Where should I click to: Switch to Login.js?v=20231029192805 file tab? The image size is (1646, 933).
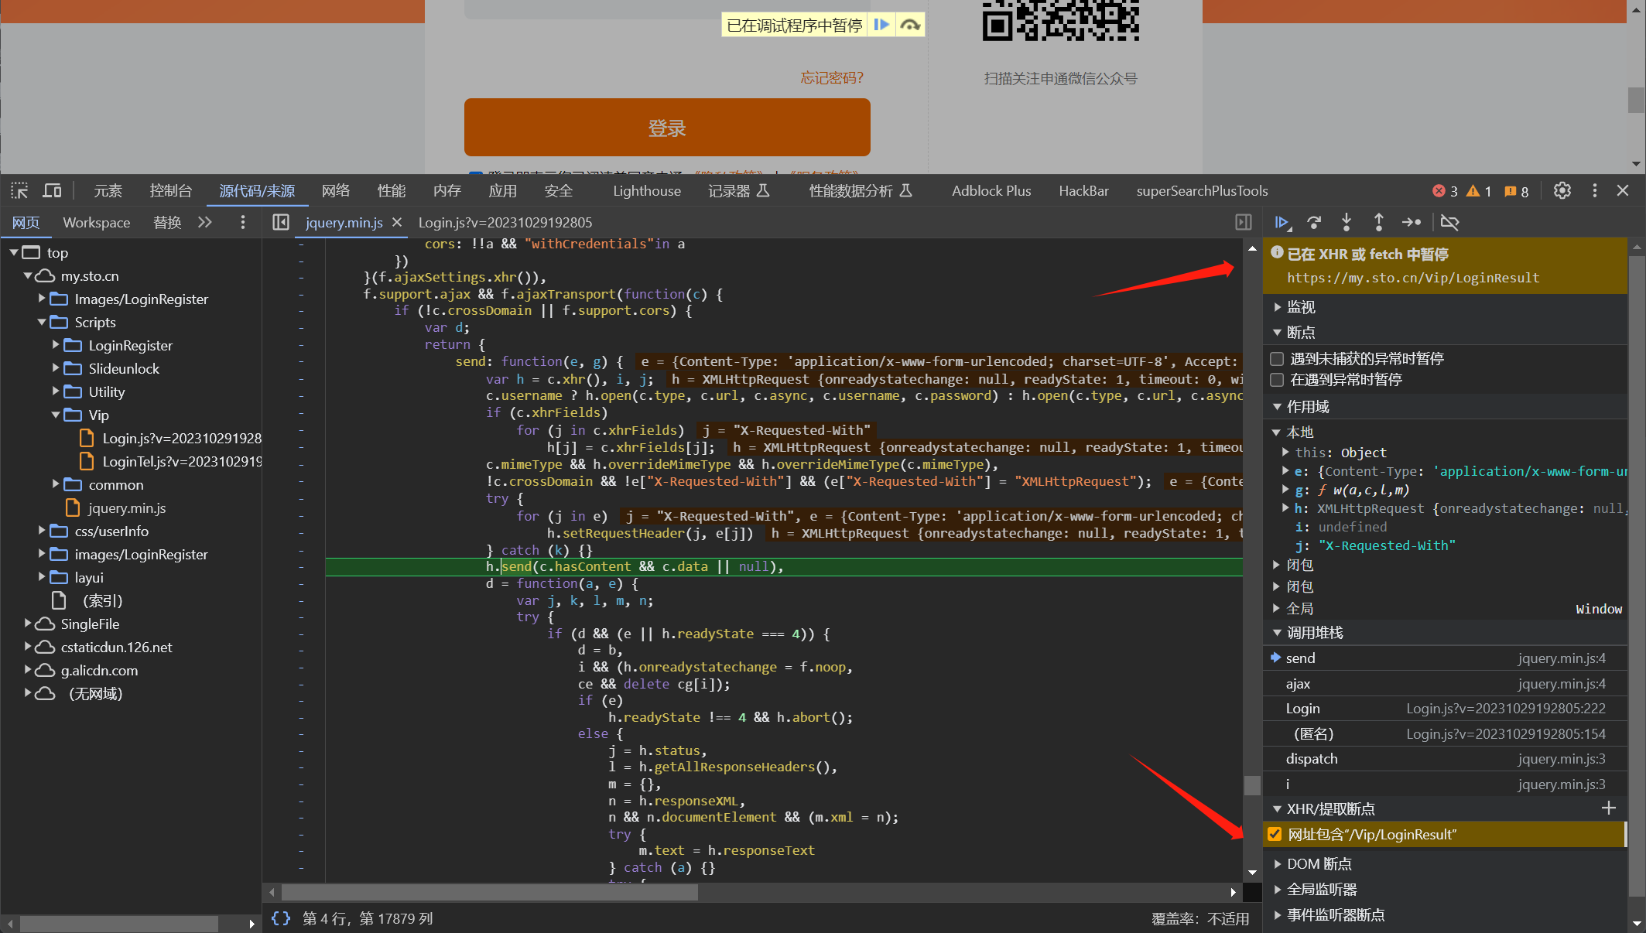tap(505, 223)
